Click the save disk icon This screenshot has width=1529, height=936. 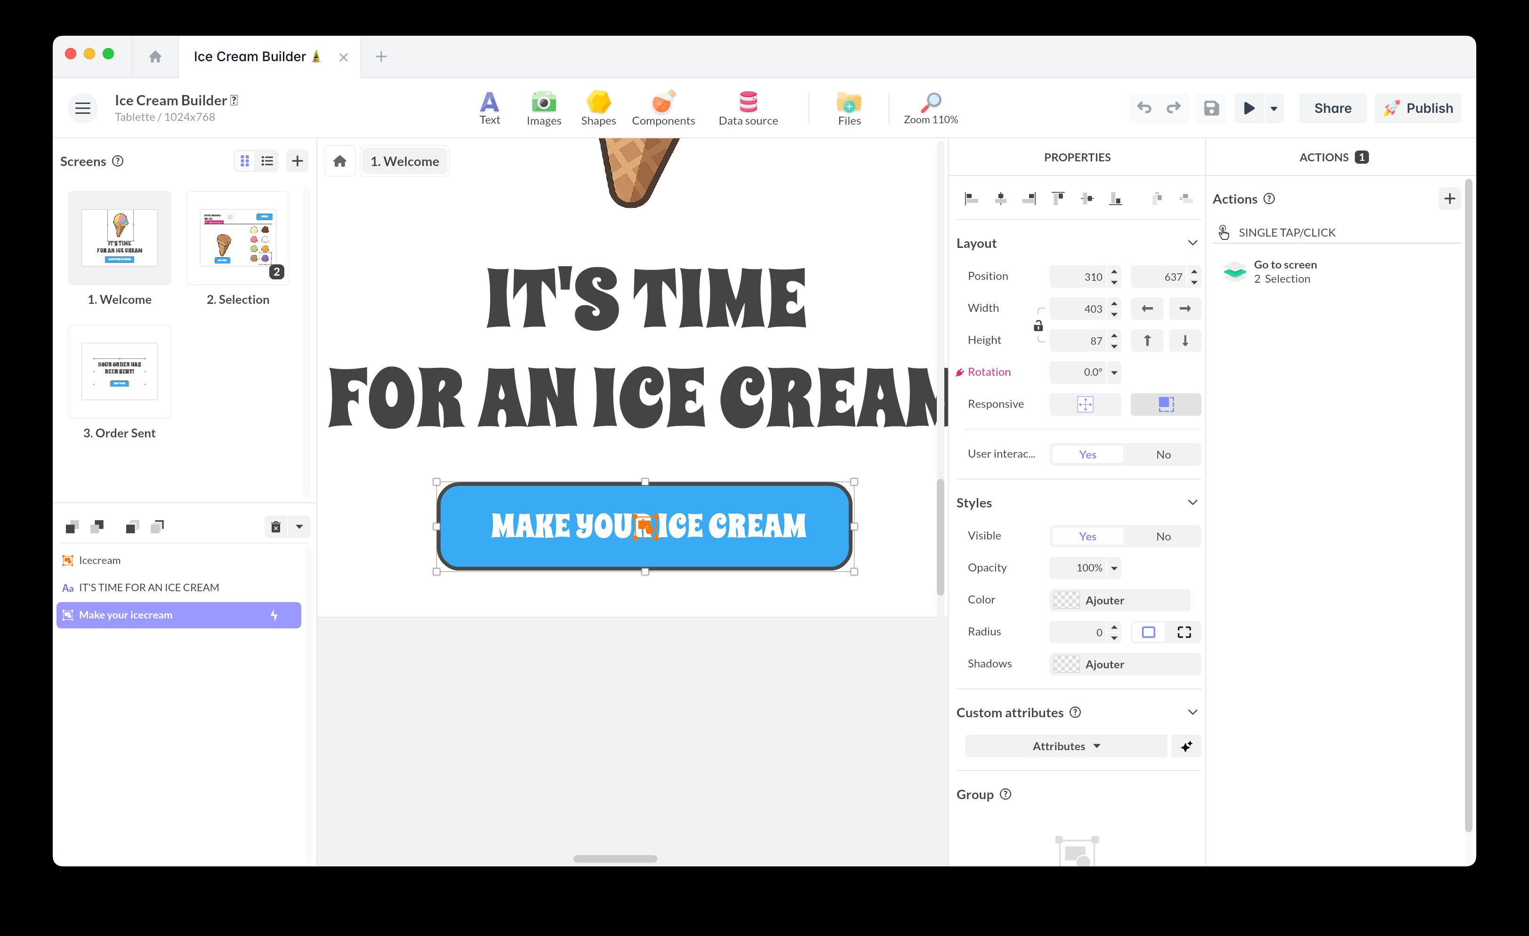tap(1211, 109)
